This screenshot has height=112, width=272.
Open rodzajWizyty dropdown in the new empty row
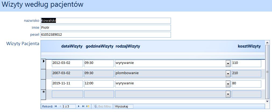pyautogui.click(x=228, y=95)
